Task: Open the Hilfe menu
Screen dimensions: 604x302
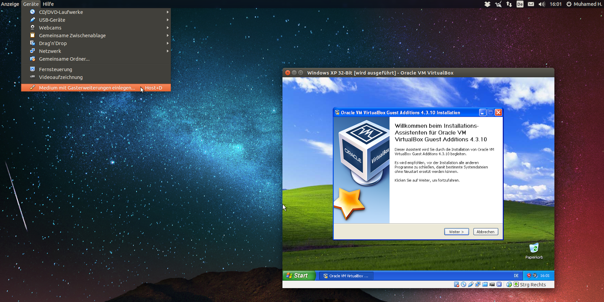Action: [48, 4]
